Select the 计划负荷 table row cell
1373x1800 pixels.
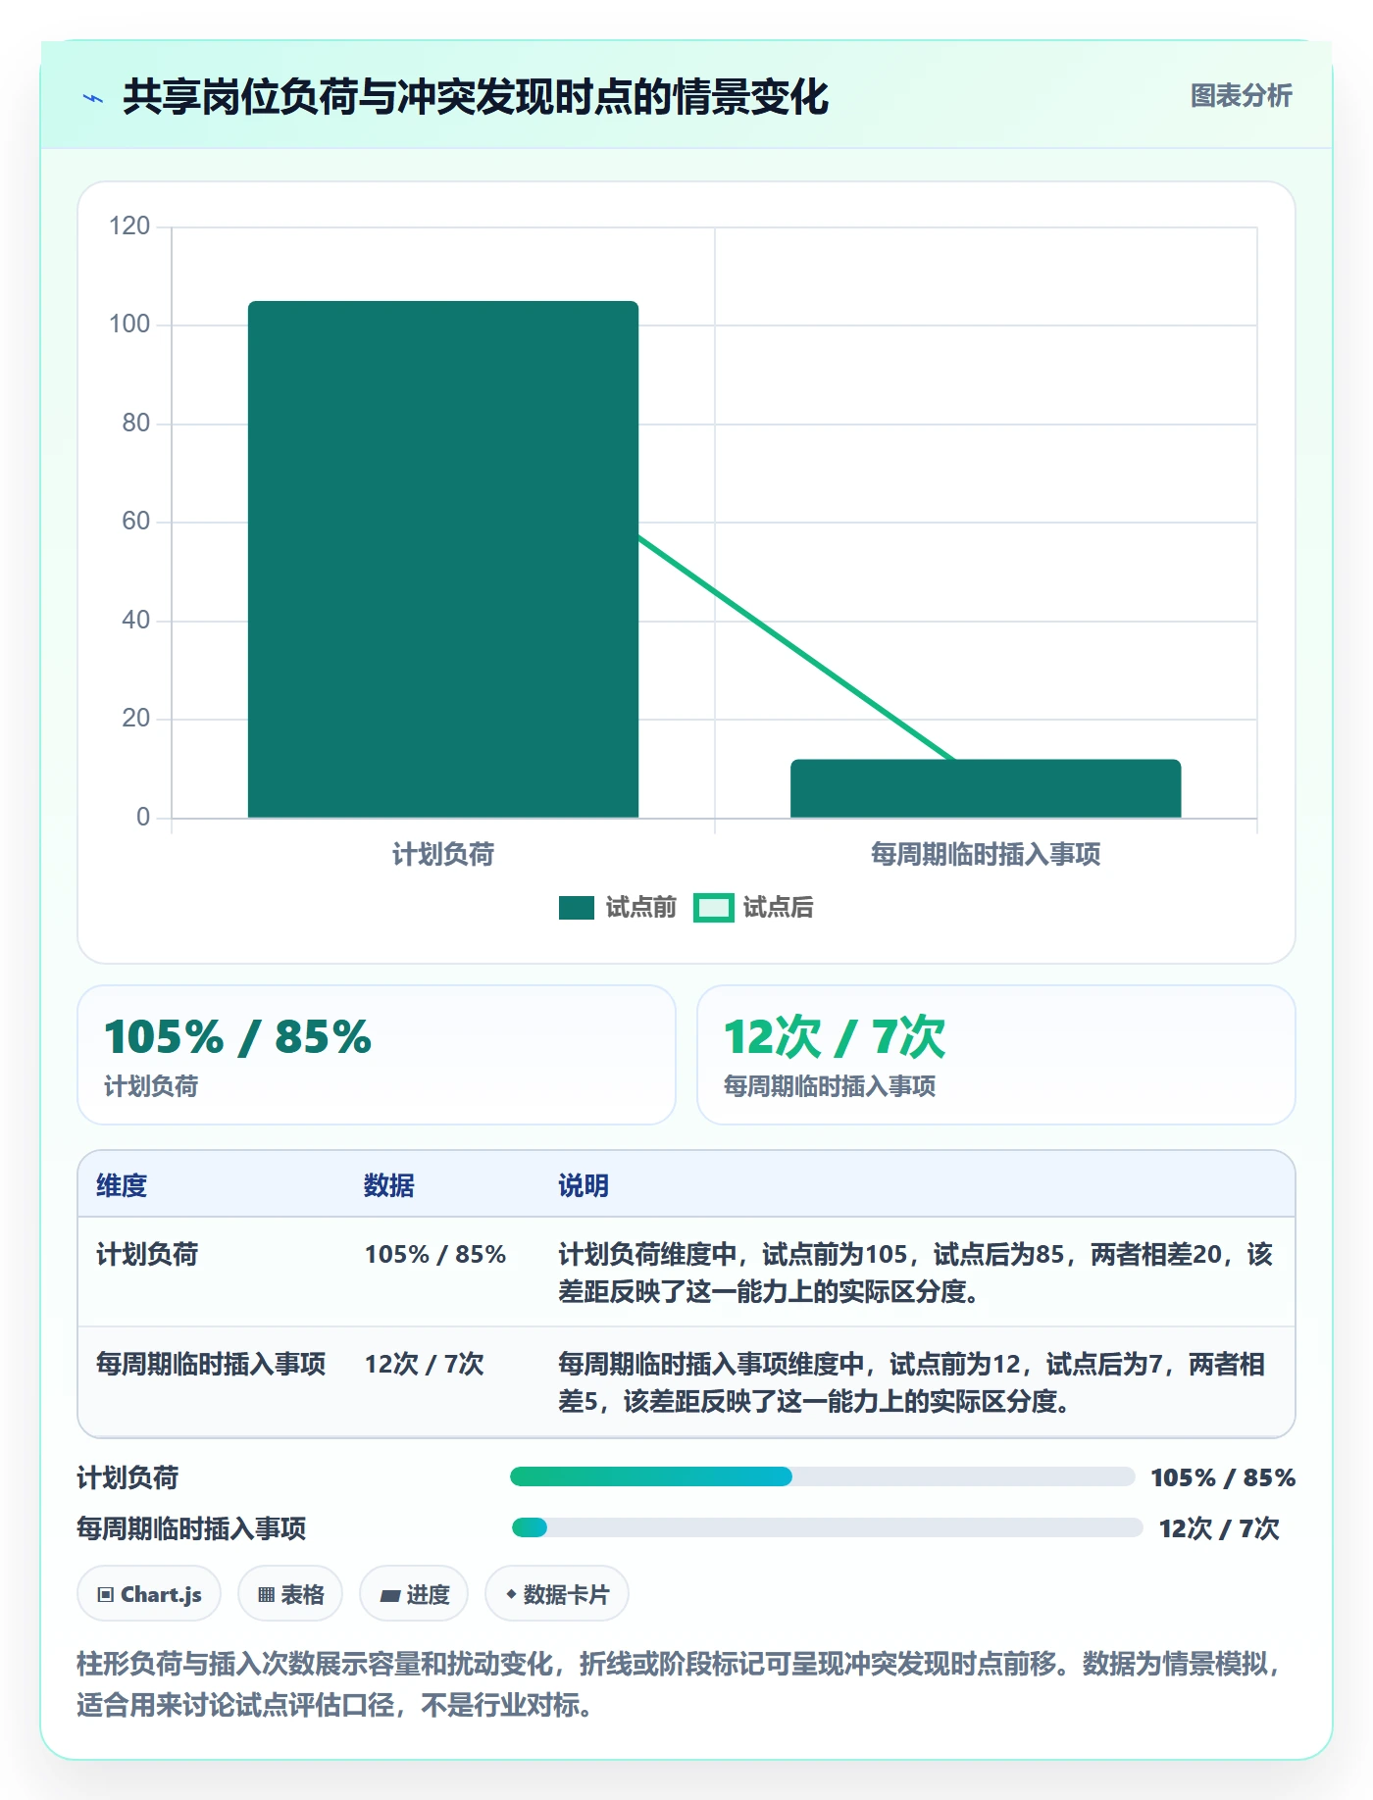coord(147,1254)
